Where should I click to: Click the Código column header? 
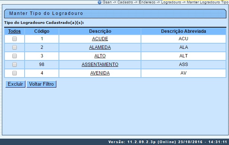click(42, 31)
